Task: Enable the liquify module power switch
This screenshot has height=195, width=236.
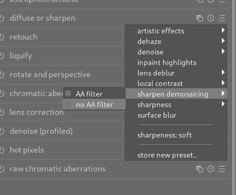Action: [x=2, y=56]
